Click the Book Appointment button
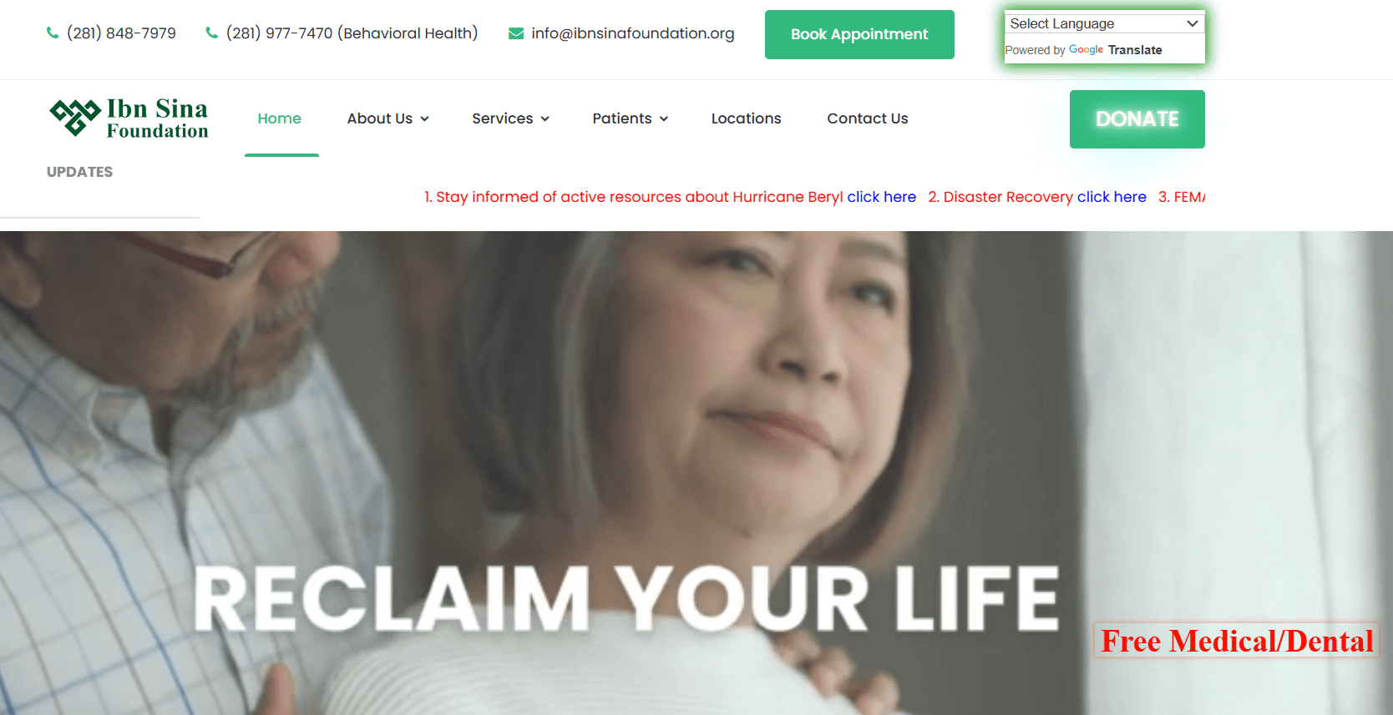 coord(859,34)
